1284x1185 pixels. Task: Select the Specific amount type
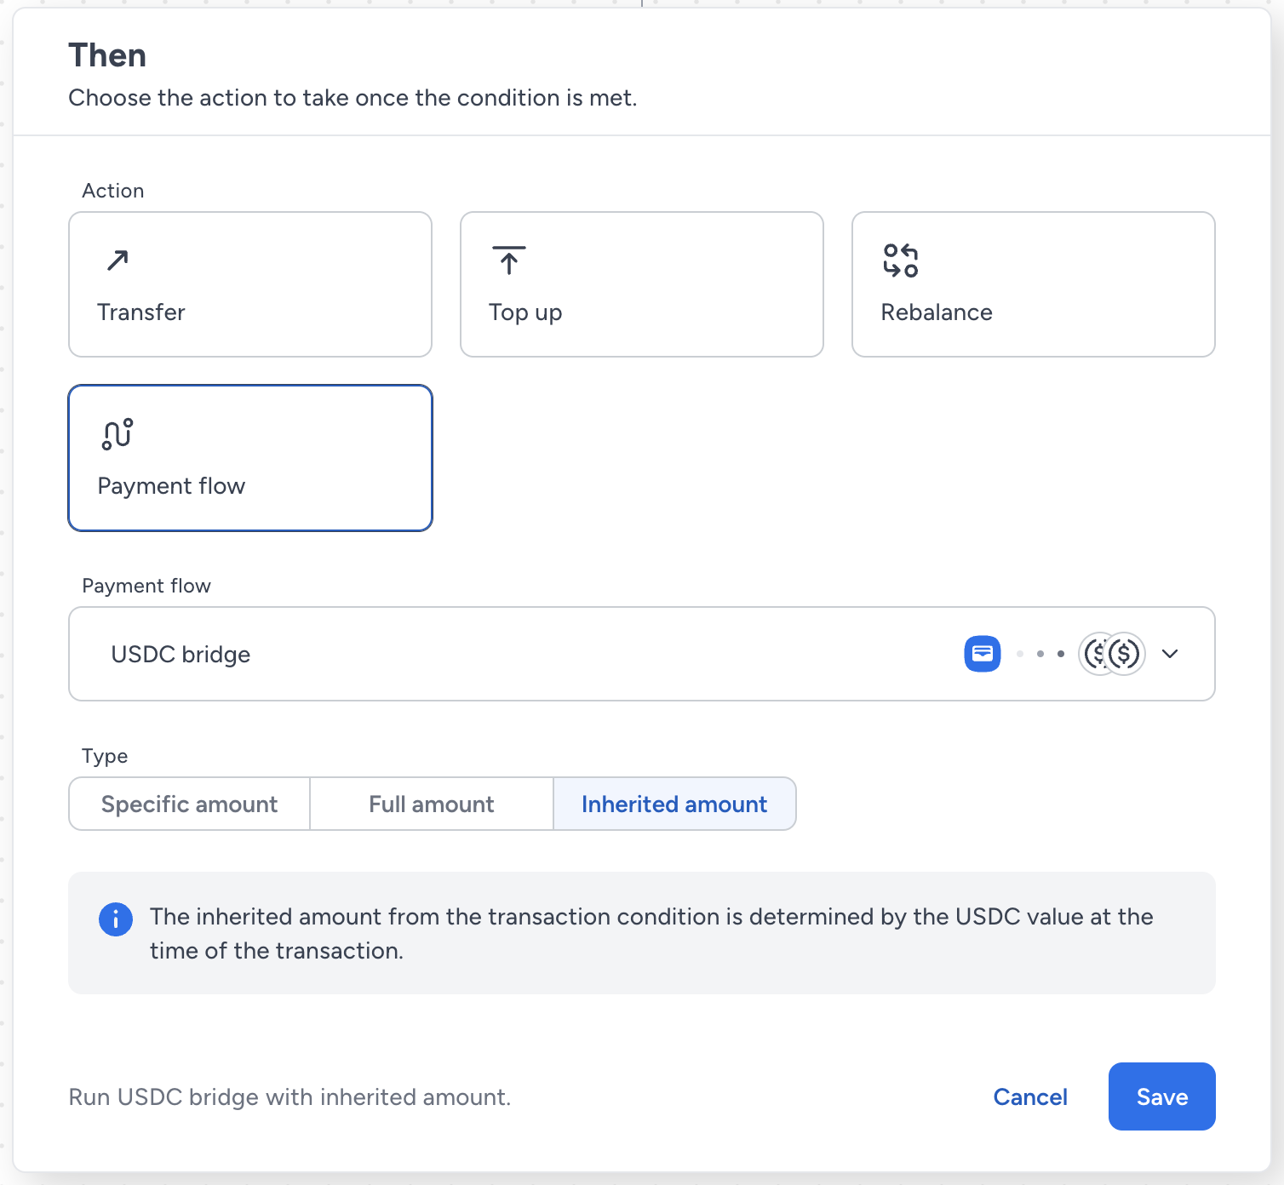click(189, 804)
